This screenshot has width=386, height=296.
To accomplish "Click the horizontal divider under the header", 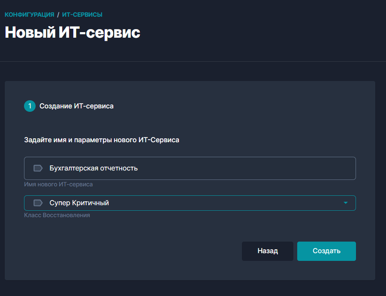I will coord(193,61).
